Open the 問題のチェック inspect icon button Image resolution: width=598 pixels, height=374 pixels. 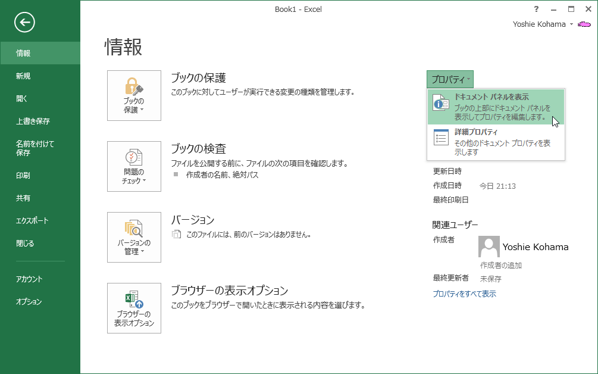(134, 166)
